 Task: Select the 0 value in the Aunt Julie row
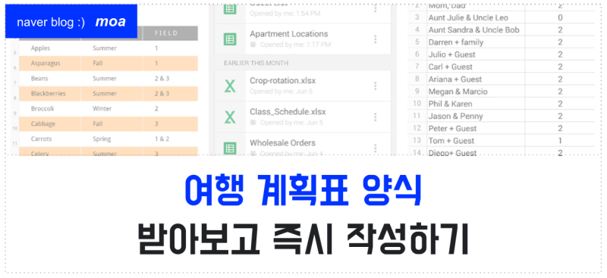click(560, 17)
